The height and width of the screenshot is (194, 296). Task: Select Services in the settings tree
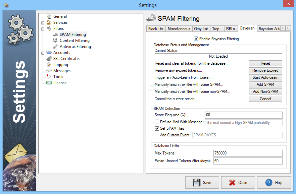click(x=60, y=22)
